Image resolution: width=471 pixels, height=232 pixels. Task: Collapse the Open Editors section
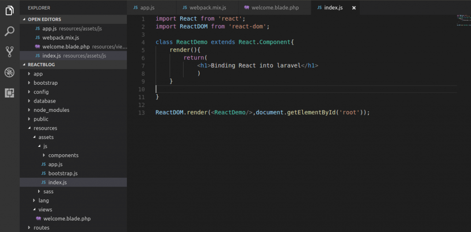73,19
